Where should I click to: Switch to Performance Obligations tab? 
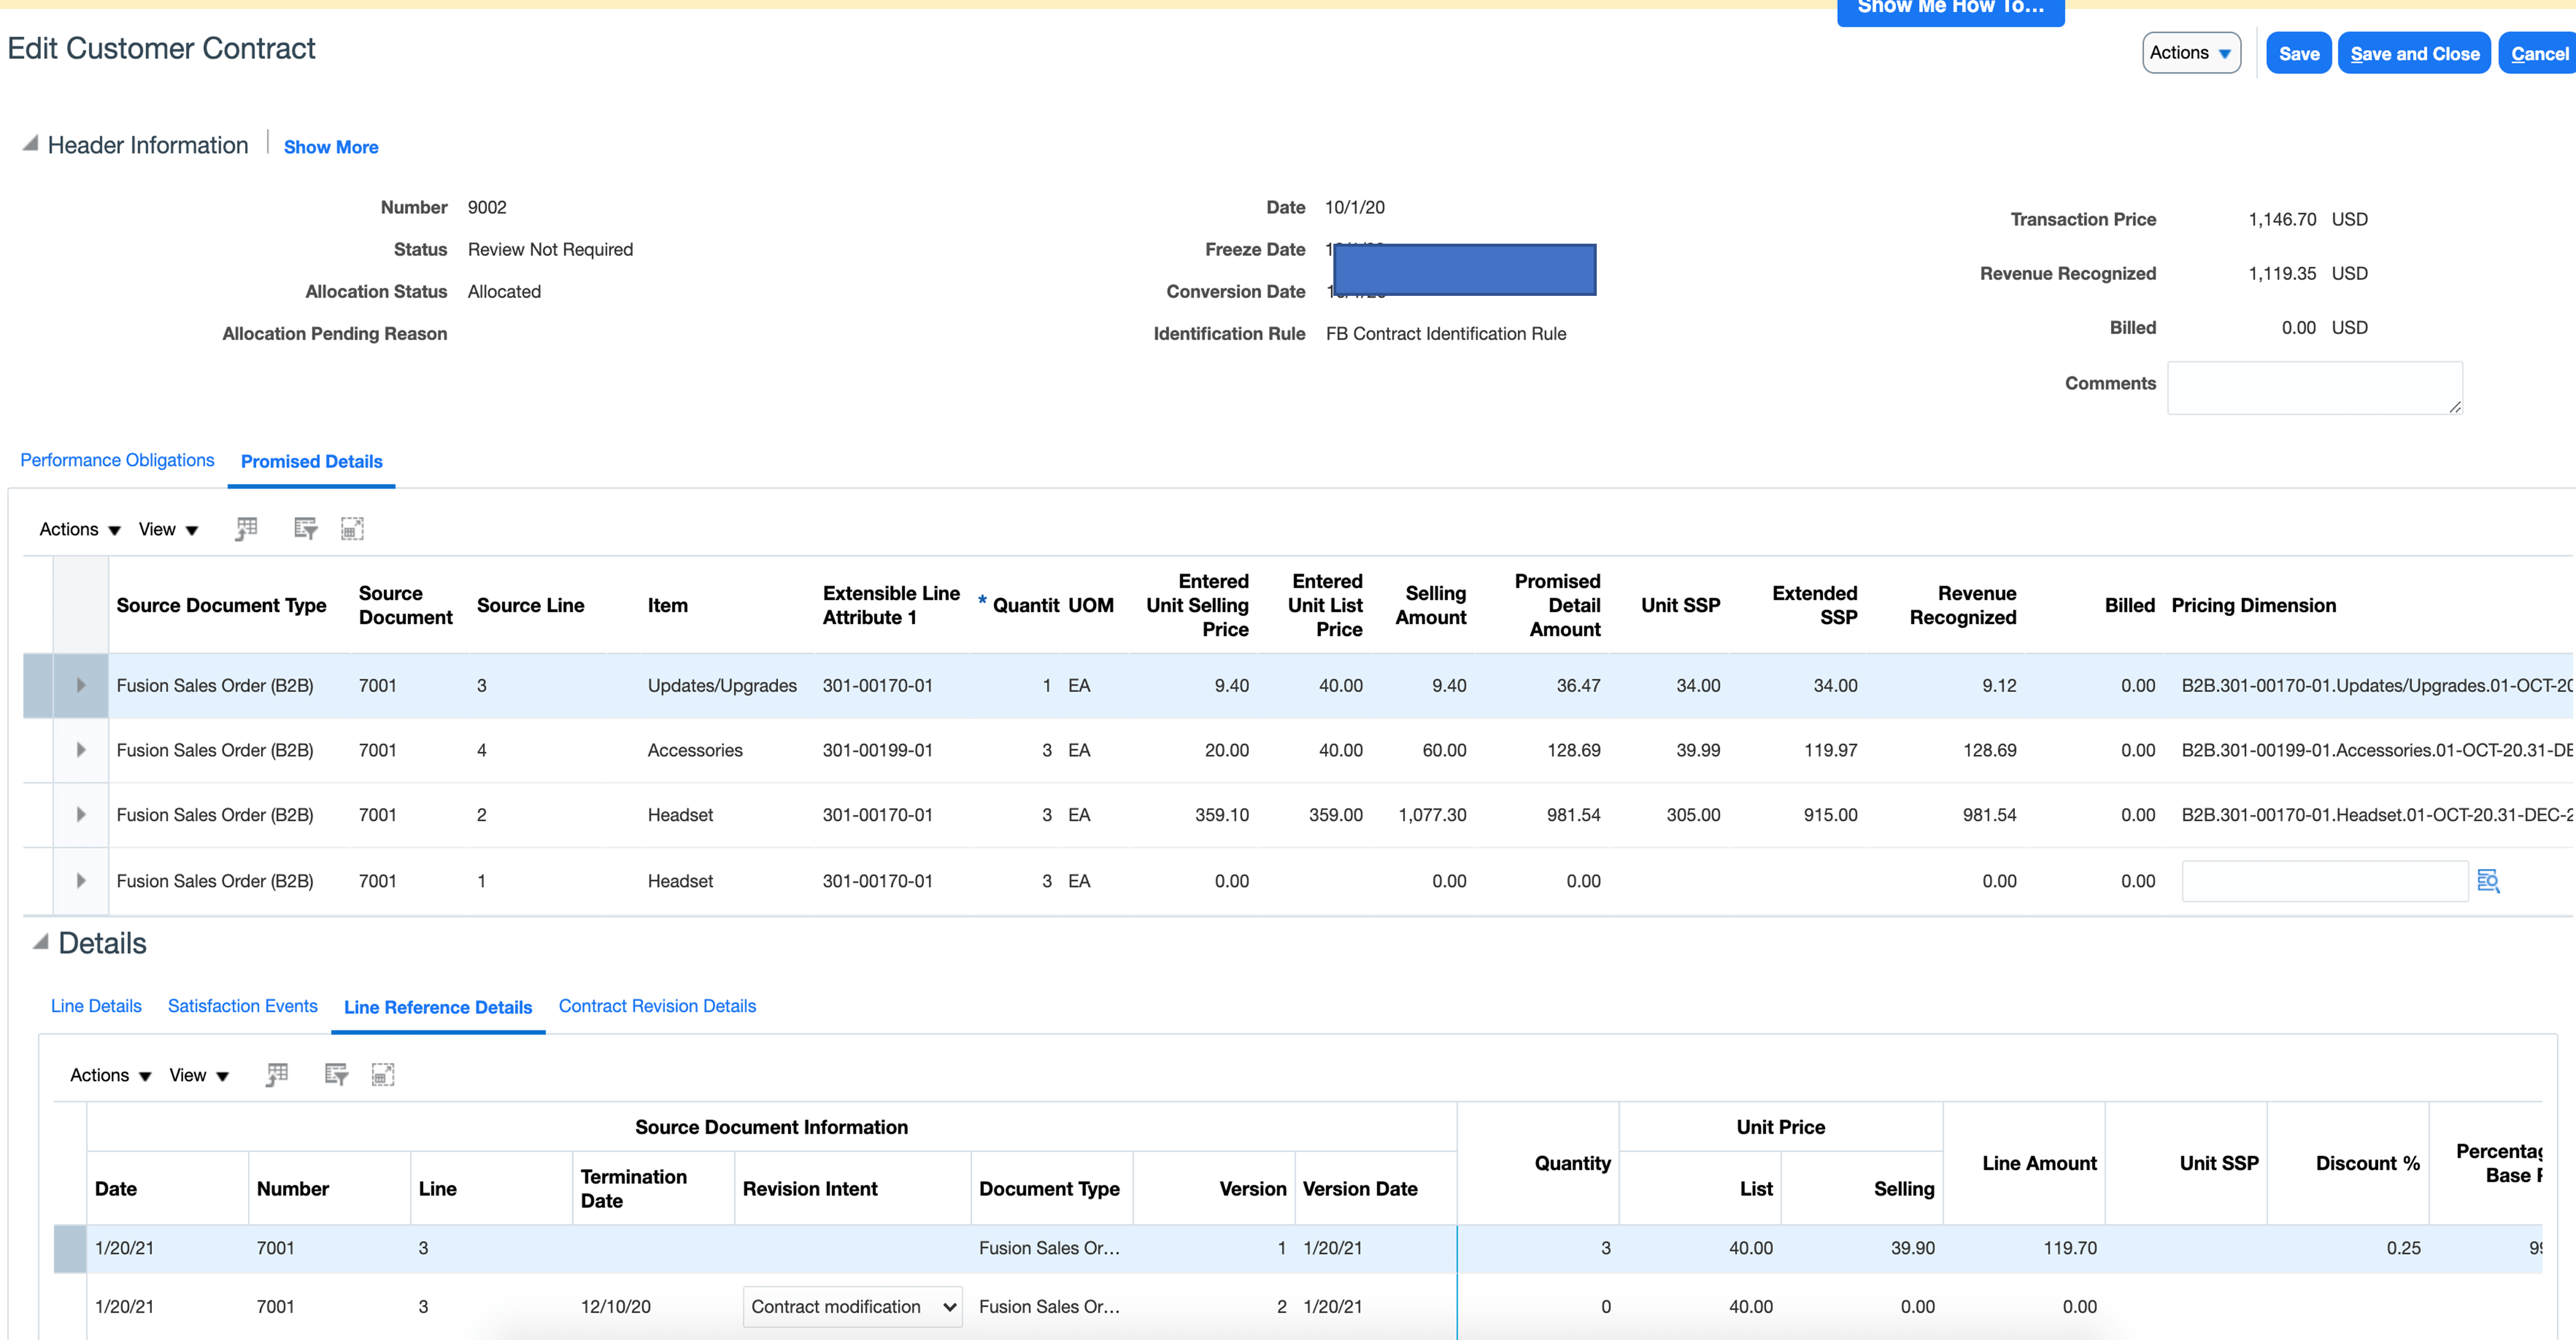[117, 460]
